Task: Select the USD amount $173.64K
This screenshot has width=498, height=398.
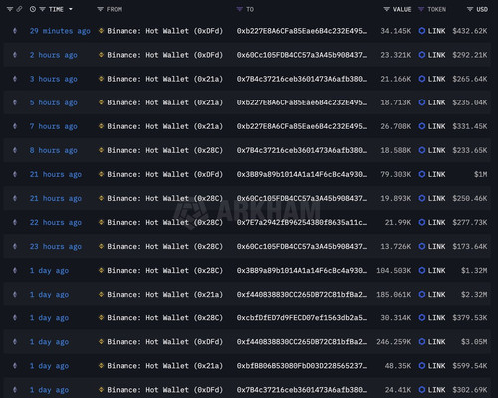Action: coord(470,246)
